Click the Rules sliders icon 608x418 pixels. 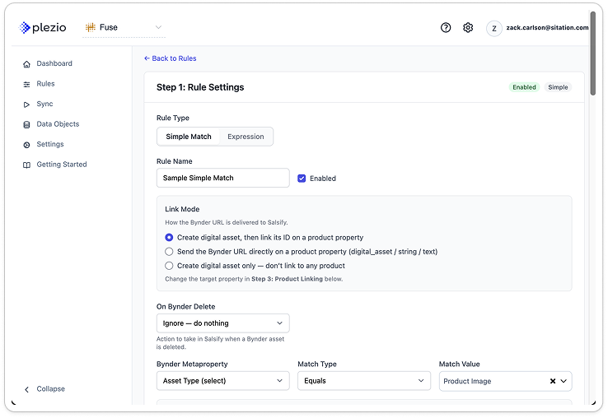(26, 84)
